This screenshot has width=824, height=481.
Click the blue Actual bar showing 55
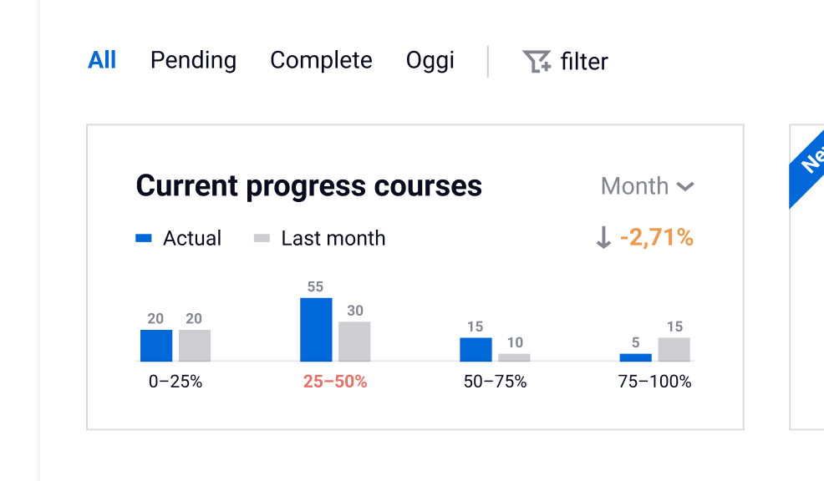tap(316, 330)
